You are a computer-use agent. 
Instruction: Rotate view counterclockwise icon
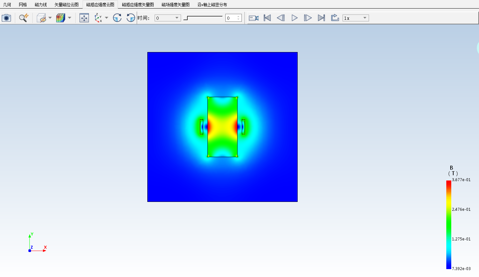click(x=131, y=18)
